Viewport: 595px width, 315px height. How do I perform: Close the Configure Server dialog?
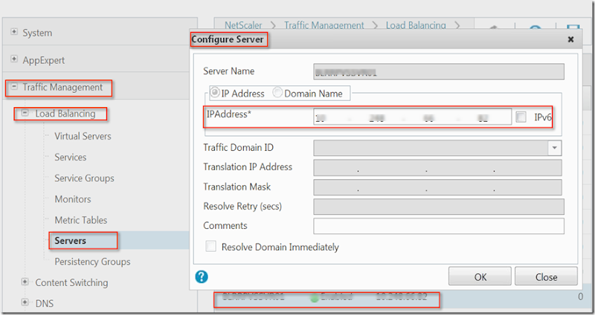click(x=570, y=39)
